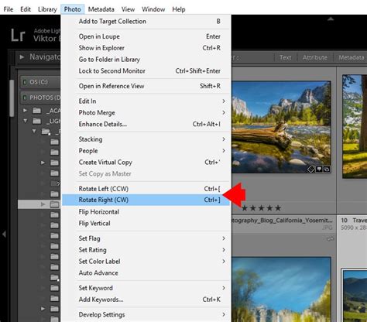Expand the Set Color Label submenu
367x322 pixels.
pos(146,262)
